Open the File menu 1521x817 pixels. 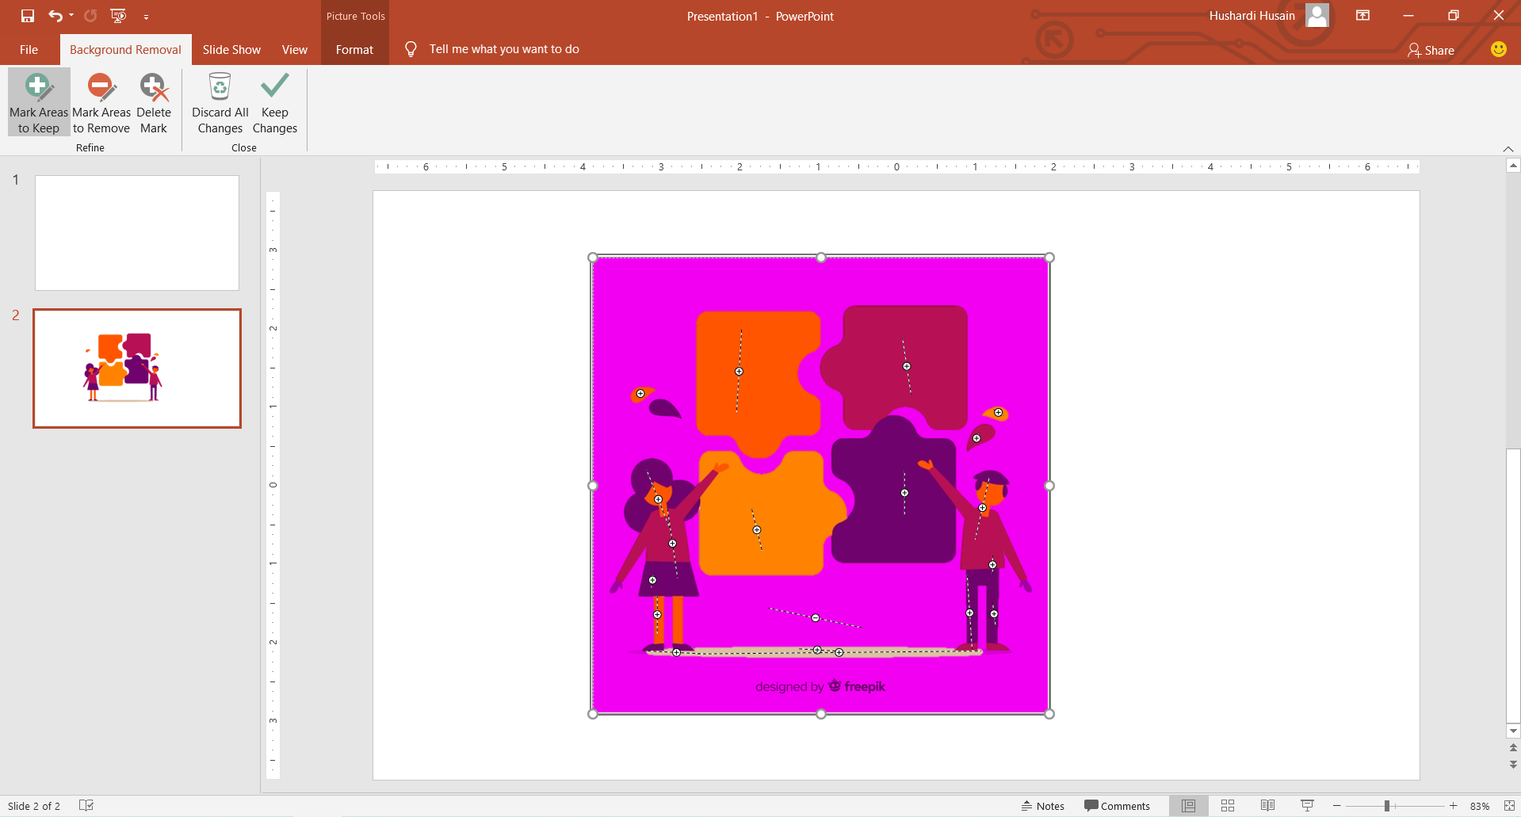[x=29, y=49]
